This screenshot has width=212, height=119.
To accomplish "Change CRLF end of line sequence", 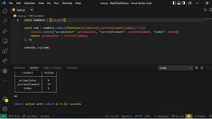I will coord(147,116).
